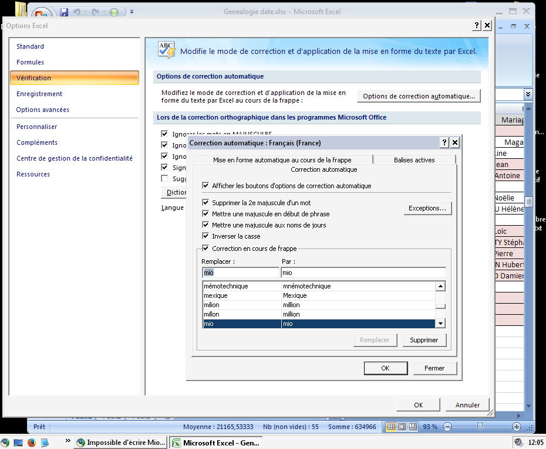Viewport: 546px width, 449px height.
Task: Select Page Layout view icon in status bar
Action: point(402,427)
